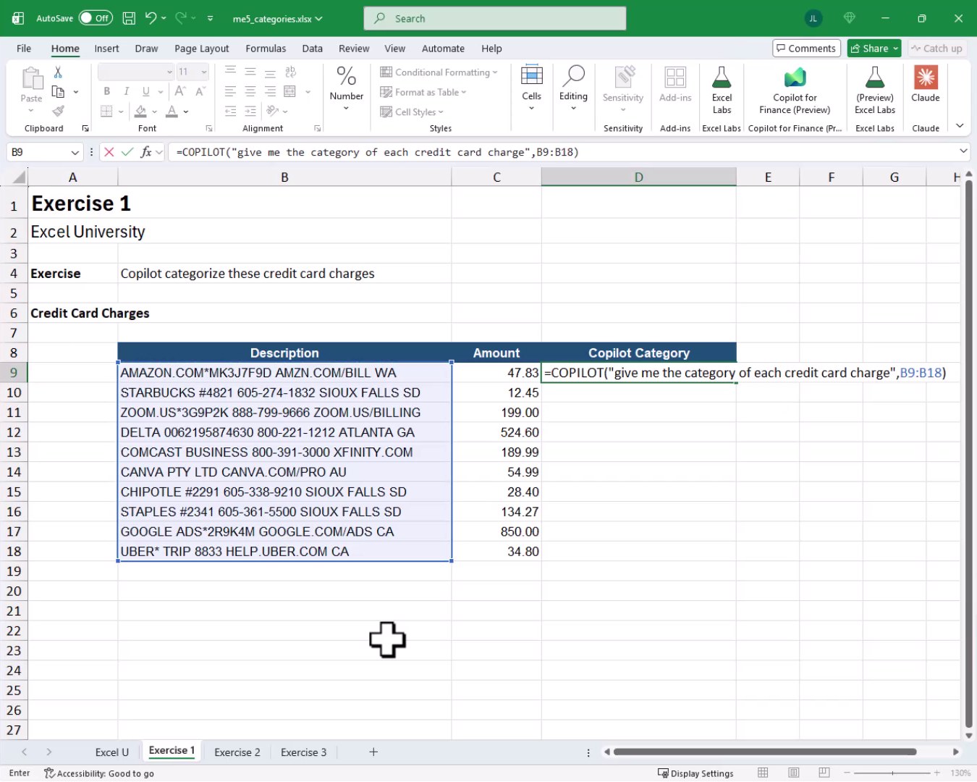Click the Borders icon

click(x=106, y=112)
